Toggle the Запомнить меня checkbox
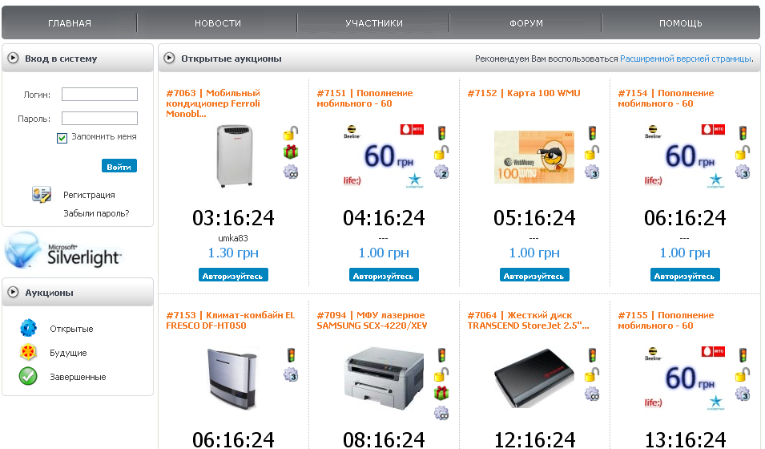This screenshot has height=449, width=765. pos(62,138)
